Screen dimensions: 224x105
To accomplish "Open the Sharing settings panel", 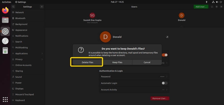I will (28, 71).
